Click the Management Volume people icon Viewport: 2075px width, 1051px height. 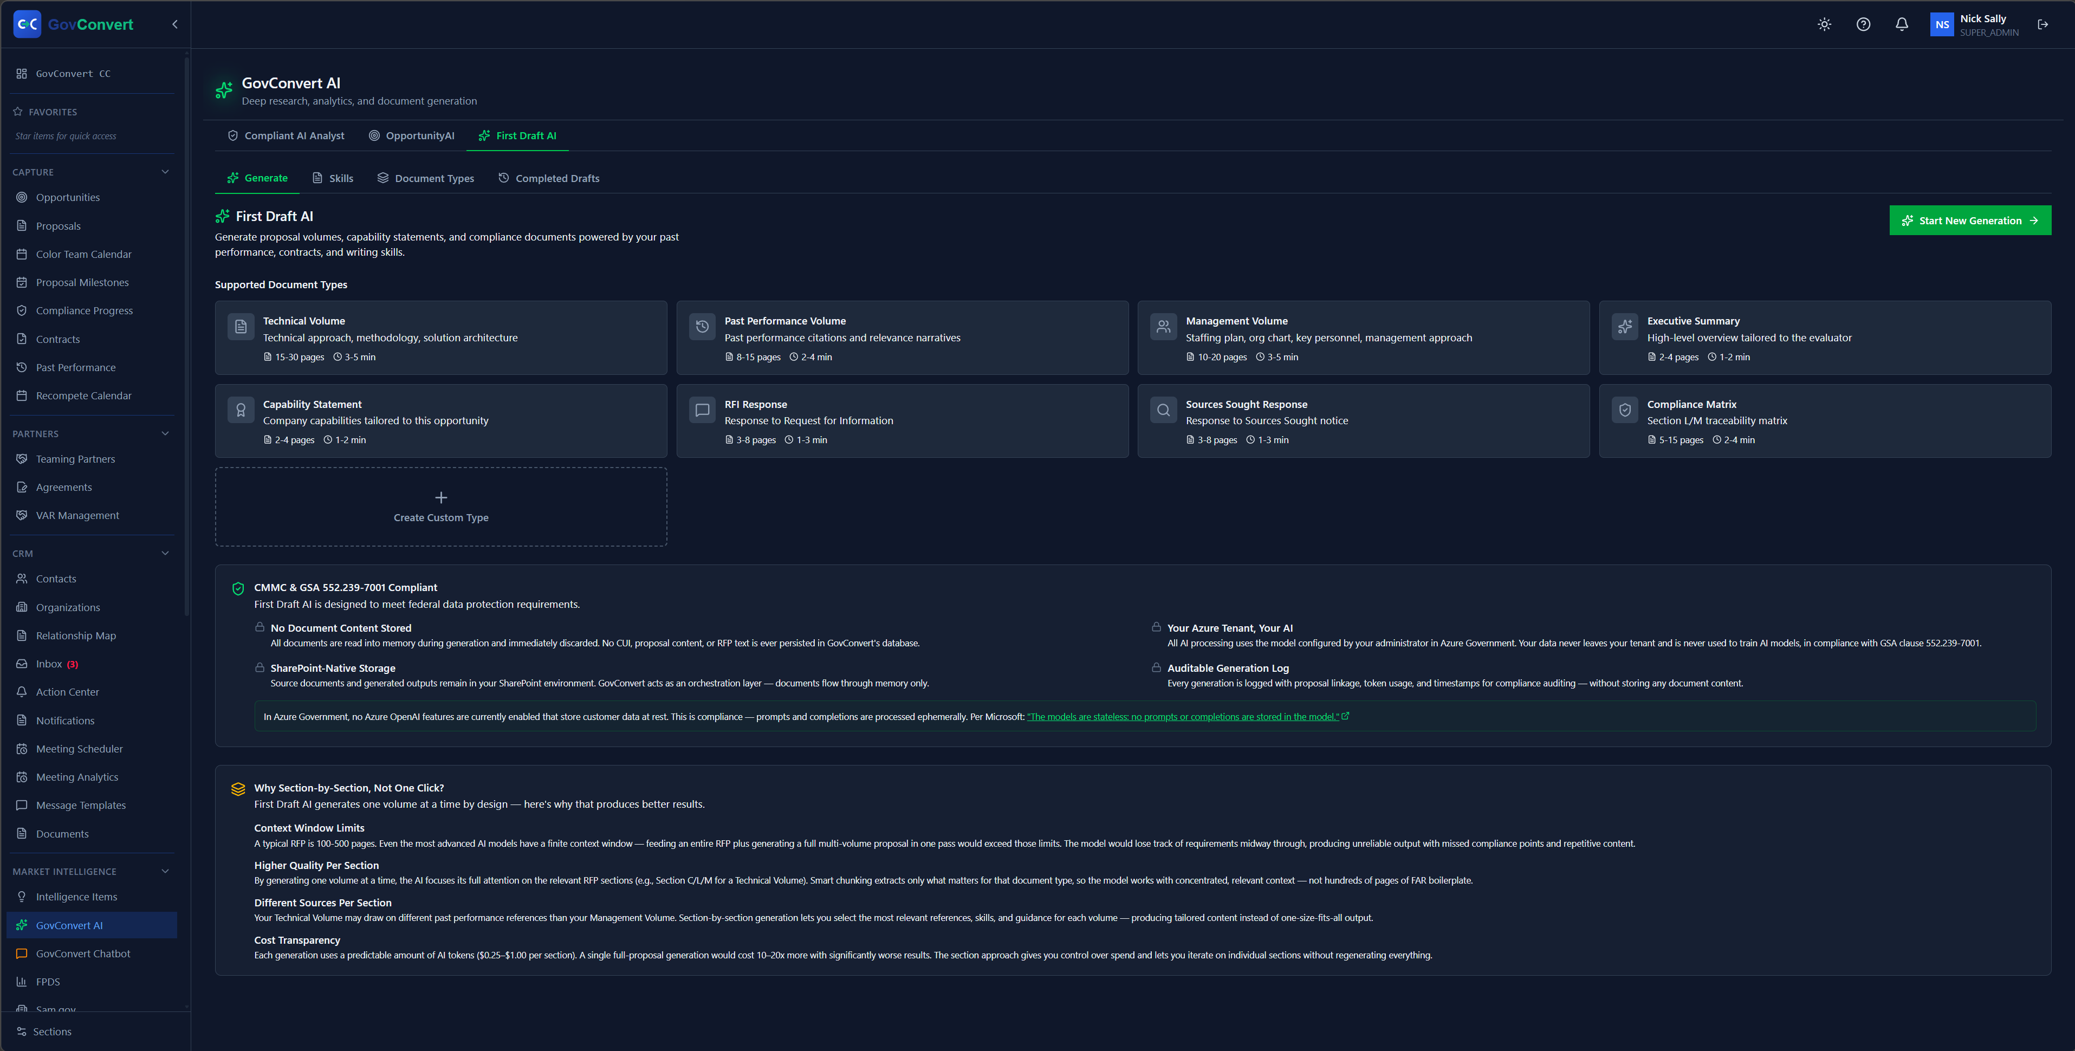1164,326
